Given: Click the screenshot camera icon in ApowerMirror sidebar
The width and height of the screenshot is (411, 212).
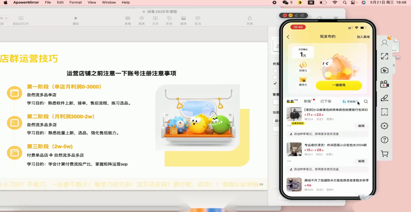Looking at the screenshot, I should tap(384, 70).
